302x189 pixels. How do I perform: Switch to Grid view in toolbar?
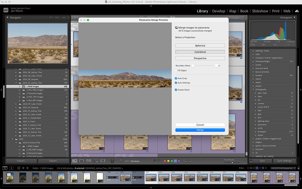click(x=75, y=161)
